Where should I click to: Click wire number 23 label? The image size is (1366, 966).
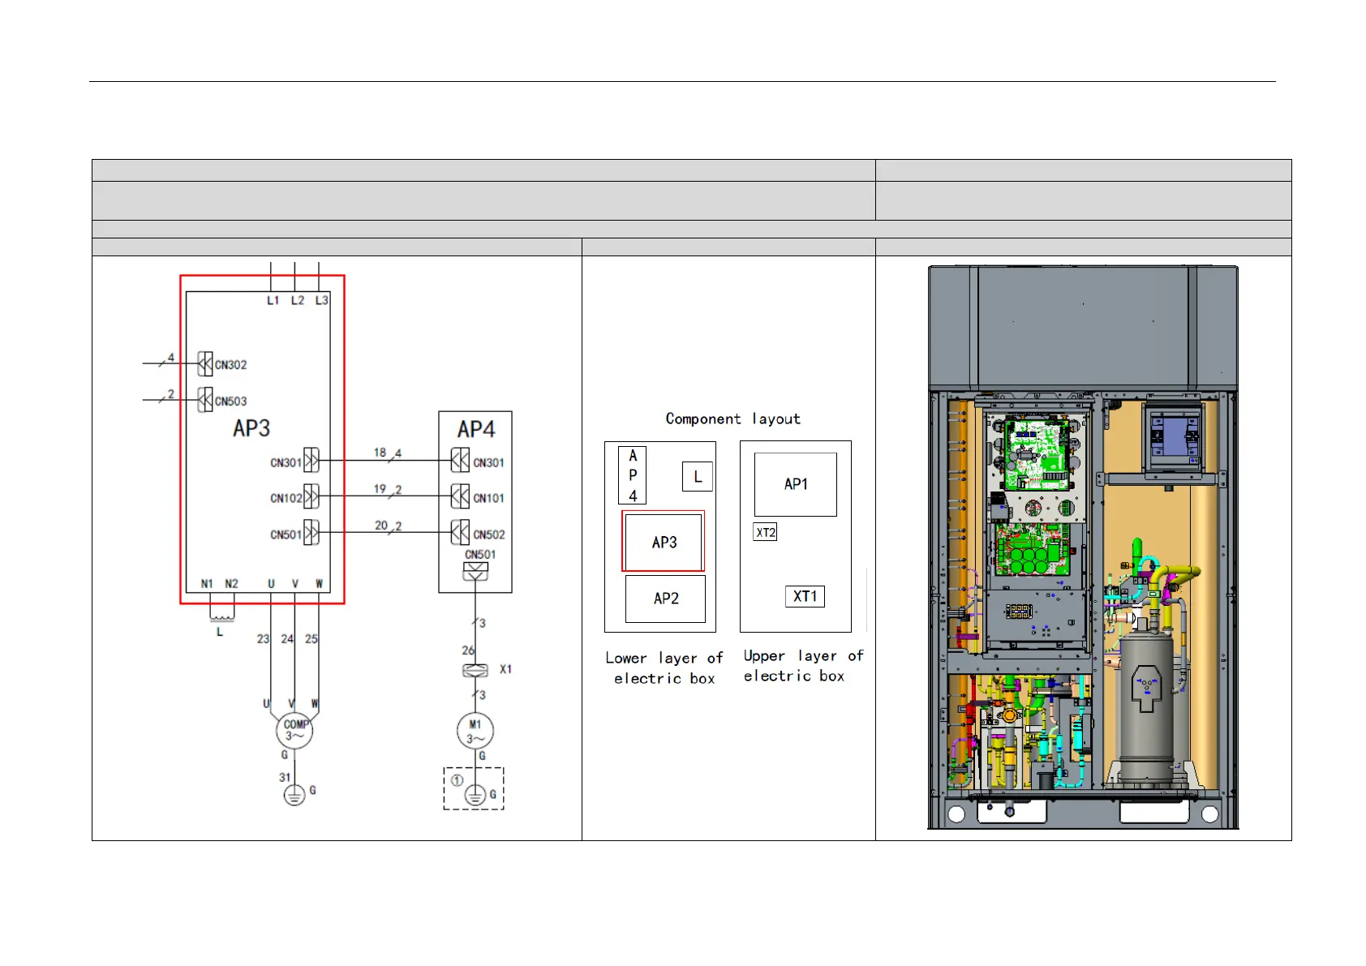tap(263, 639)
